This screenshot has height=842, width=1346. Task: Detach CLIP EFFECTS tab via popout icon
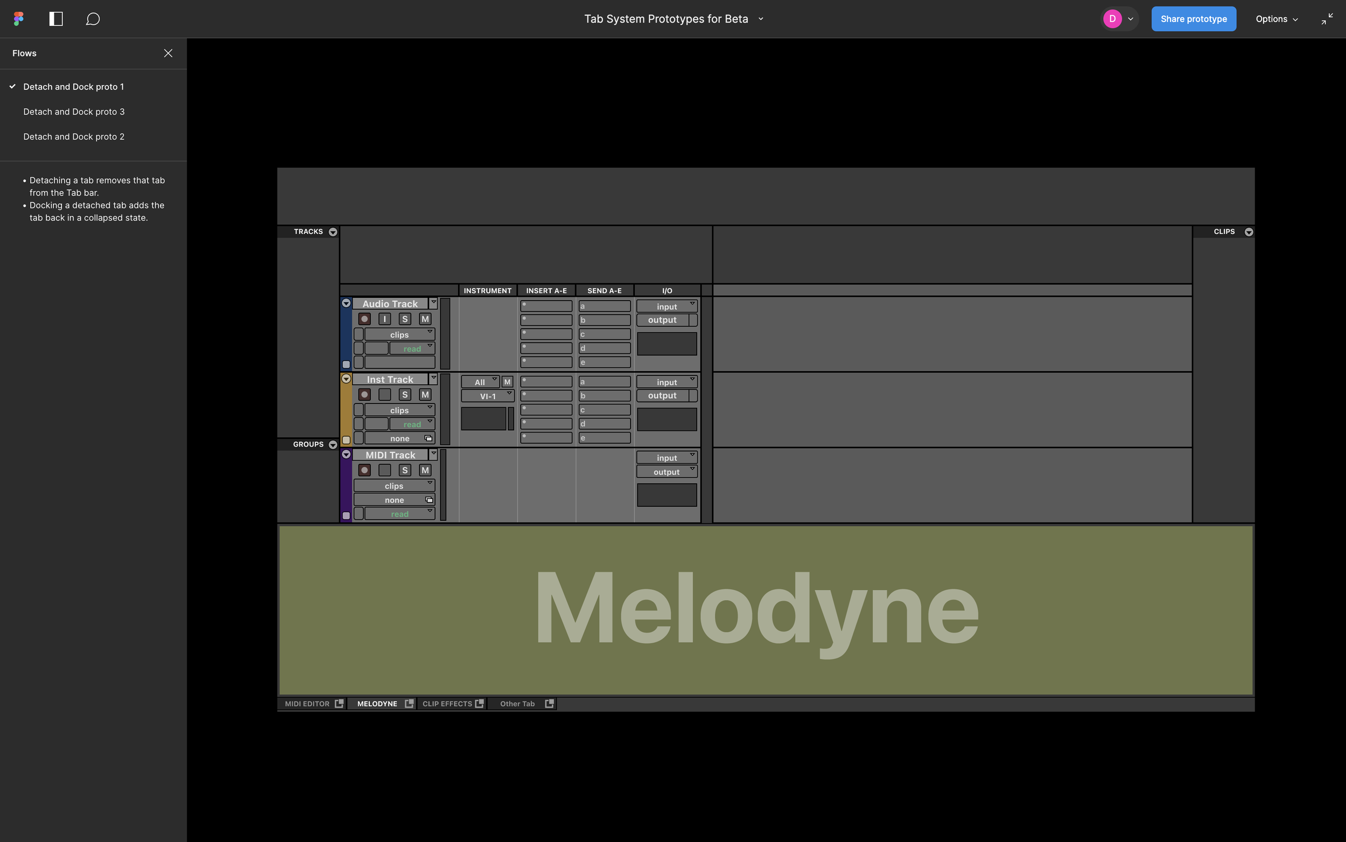point(479,704)
